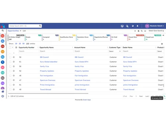Click the magnifier in Global Search box
The image size is (166, 124).
click(x=40, y=26)
